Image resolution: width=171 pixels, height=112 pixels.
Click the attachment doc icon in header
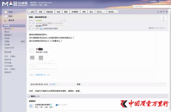(x=41, y=29)
